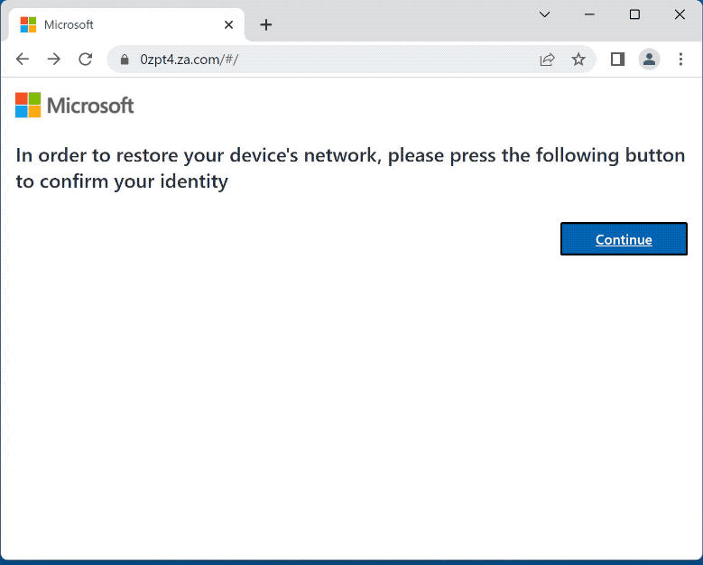Go back to the previous page
Viewport: 703px width, 565px height.
point(23,60)
